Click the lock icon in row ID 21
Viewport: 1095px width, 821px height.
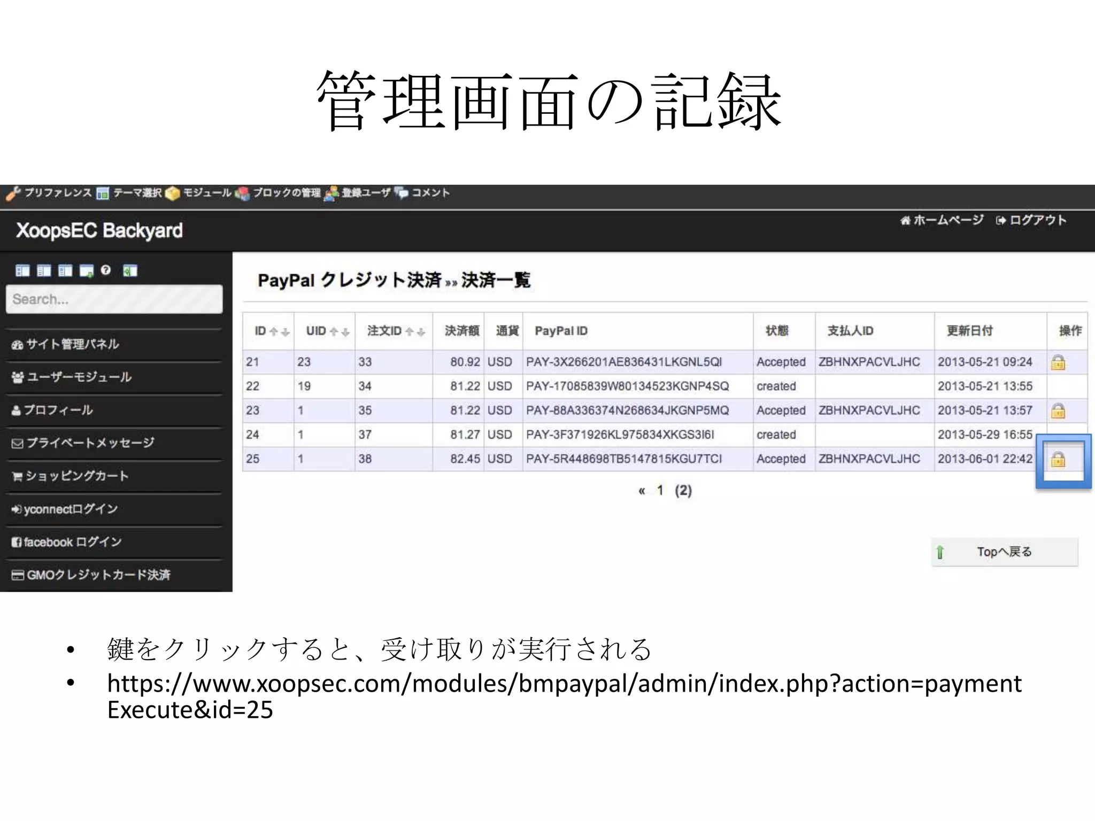(x=1058, y=362)
